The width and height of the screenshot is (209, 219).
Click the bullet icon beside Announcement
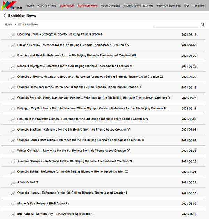(13, 183)
